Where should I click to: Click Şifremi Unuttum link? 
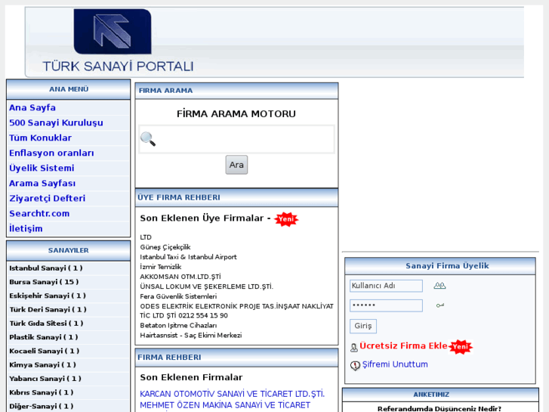pos(395,364)
